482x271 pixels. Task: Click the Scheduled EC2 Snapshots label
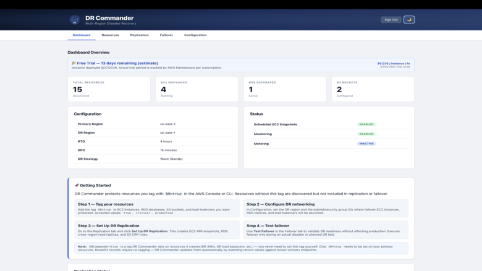pos(276,124)
